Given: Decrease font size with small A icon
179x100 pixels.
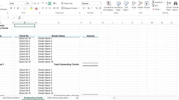Looking at the screenshot, I should (x=38, y=4).
